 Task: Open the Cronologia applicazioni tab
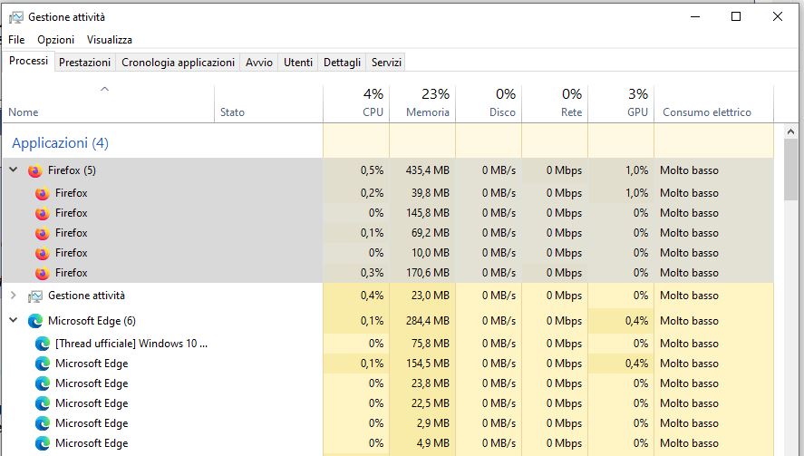coord(178,62)
